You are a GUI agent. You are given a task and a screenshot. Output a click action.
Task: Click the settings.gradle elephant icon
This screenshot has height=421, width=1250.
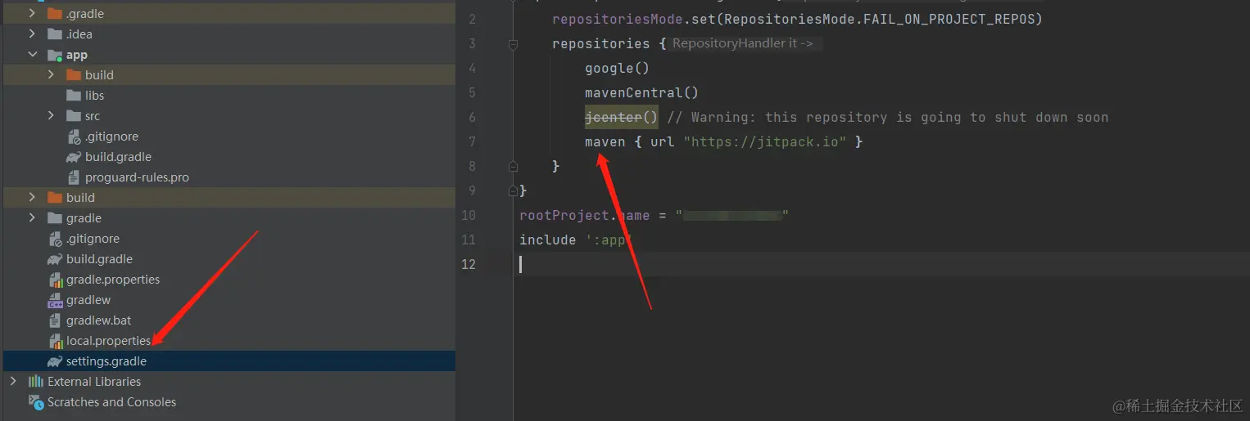click(55, 361)
